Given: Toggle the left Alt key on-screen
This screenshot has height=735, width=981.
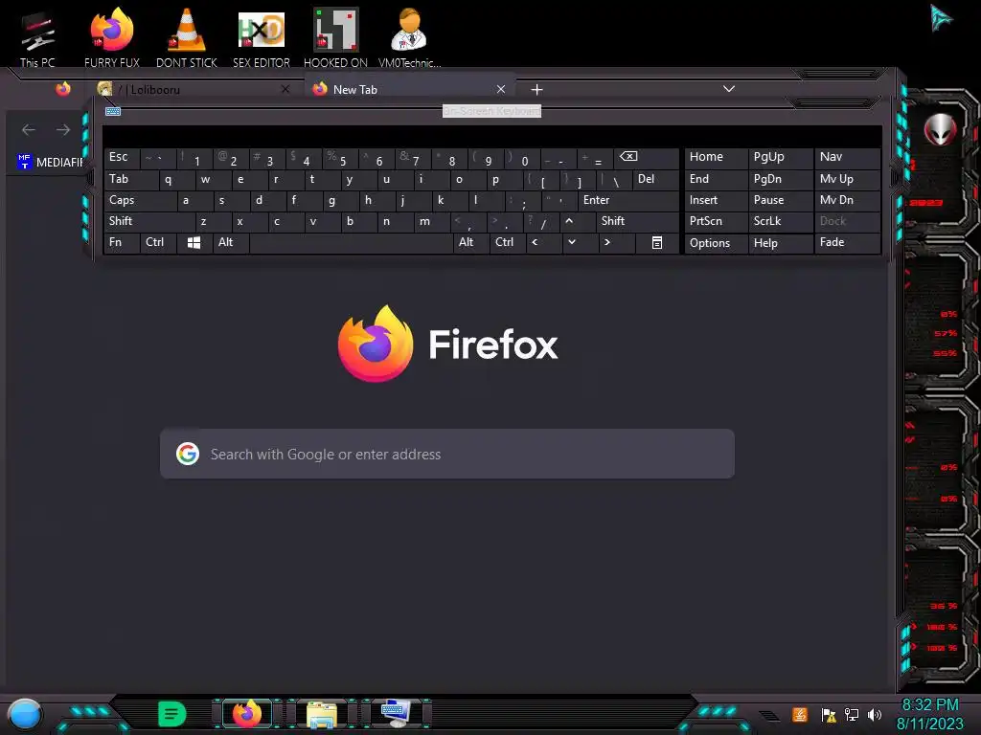Looking at the screenshot, I should pyautogui.click(x=231, y=242).
